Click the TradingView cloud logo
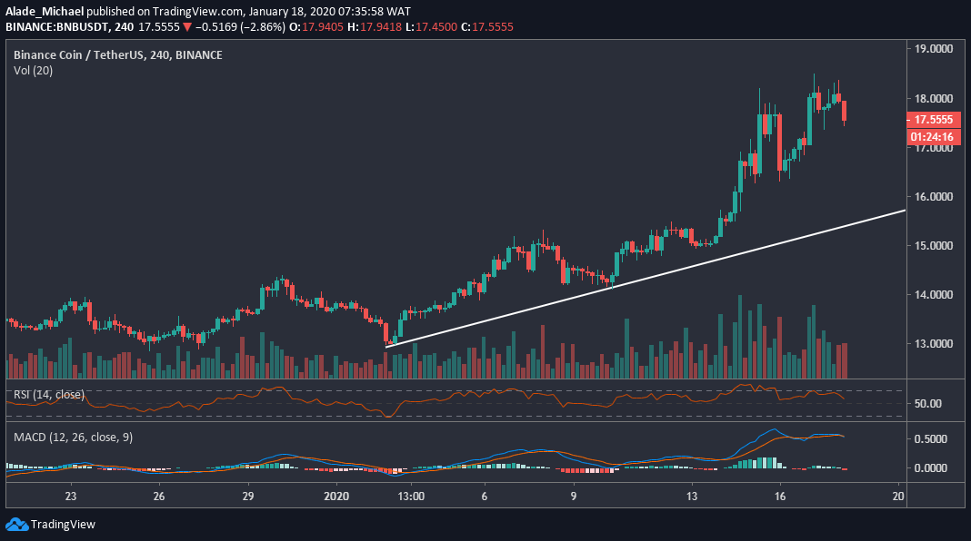 point(16,524)
